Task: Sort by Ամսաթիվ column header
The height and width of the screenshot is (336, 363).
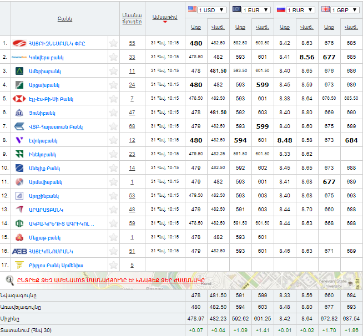Action: click(165, 17)
